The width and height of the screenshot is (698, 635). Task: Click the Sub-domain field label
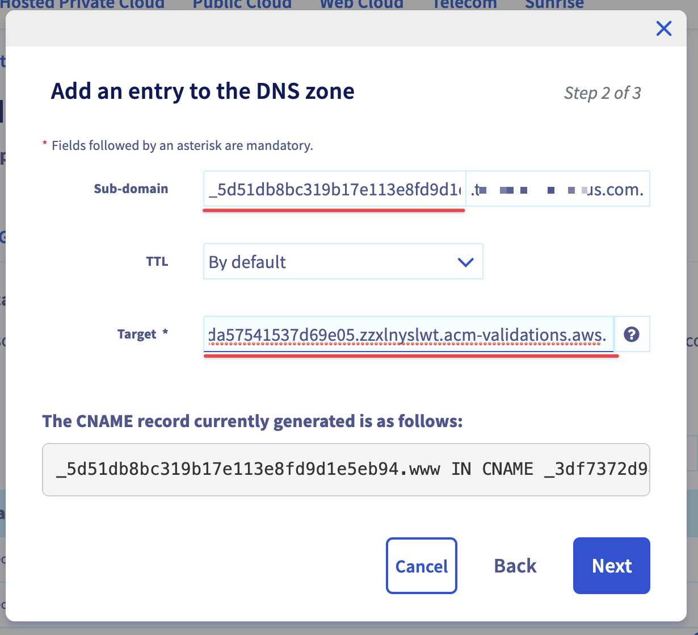[x=131, y=189]
